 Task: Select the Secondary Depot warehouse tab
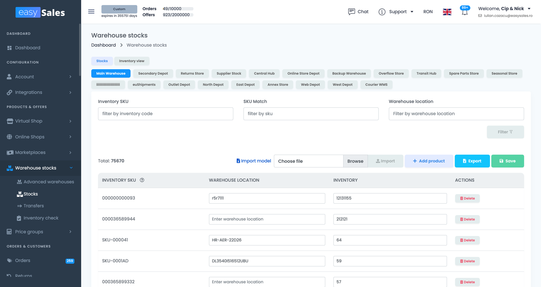coord(153,74)
